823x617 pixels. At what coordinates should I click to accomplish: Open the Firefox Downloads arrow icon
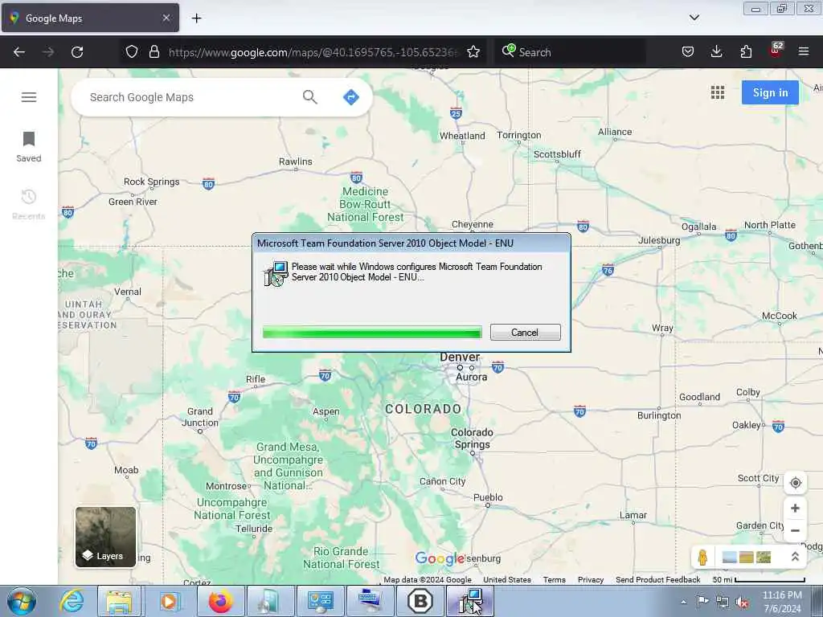716,51
